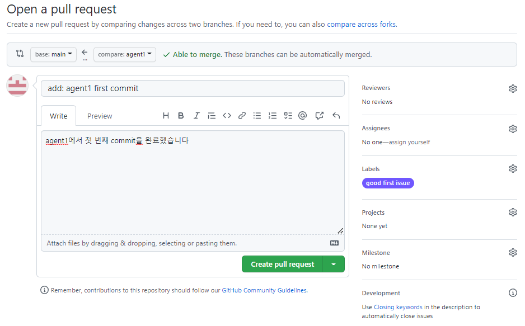
Task: Insert a heading with the H icon
Action: (166, 116)
